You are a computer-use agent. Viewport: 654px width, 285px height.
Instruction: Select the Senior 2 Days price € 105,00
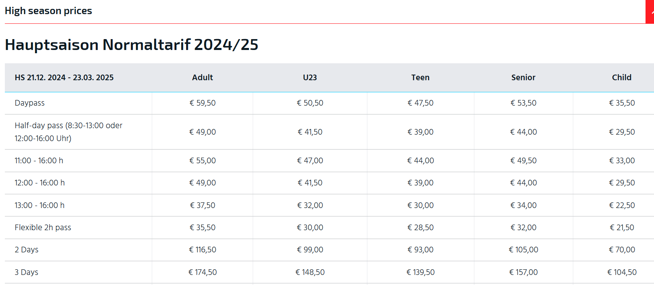click(x=523, y=250)
